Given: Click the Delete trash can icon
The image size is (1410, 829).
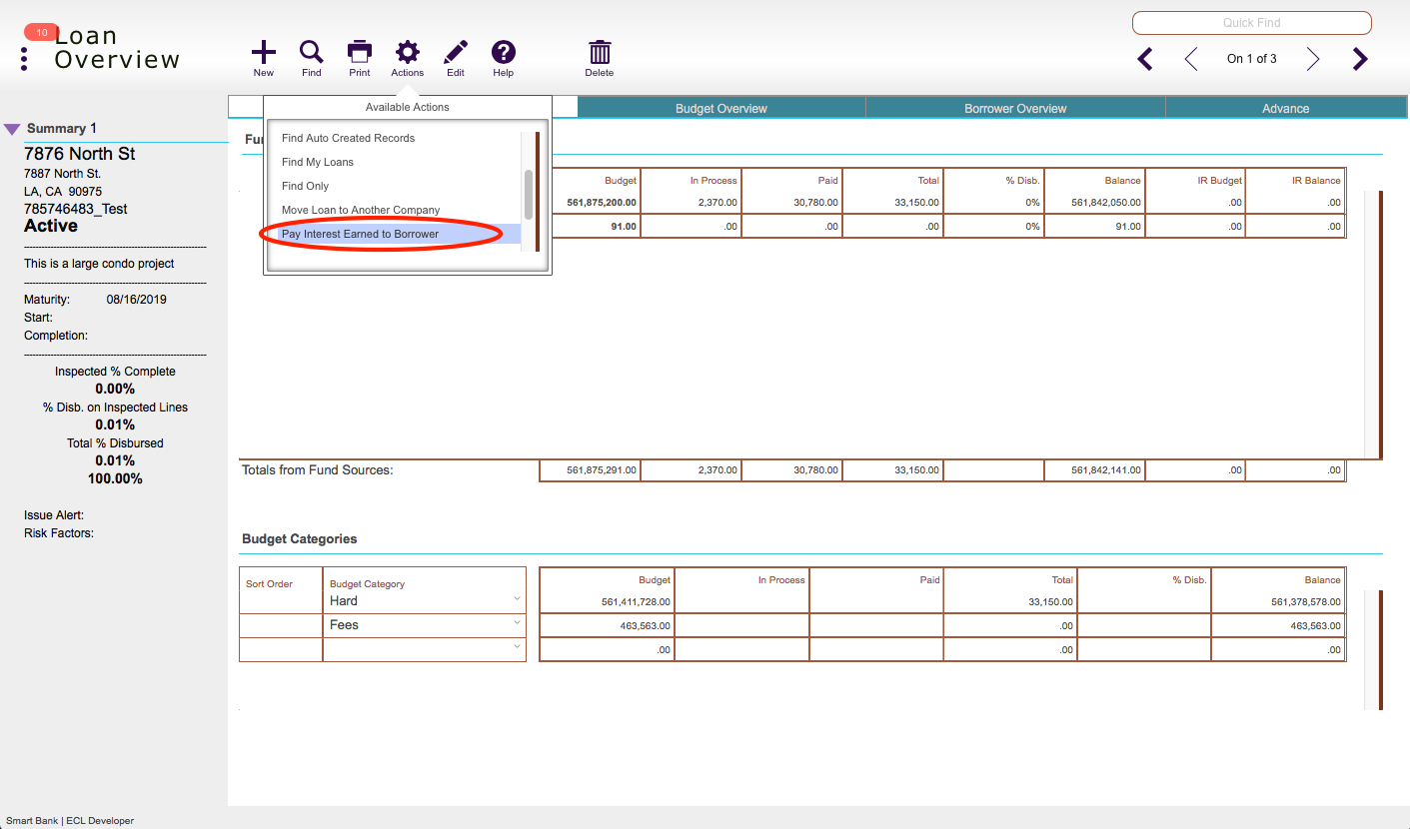Looking at the screenshot, I should (600, 53).
